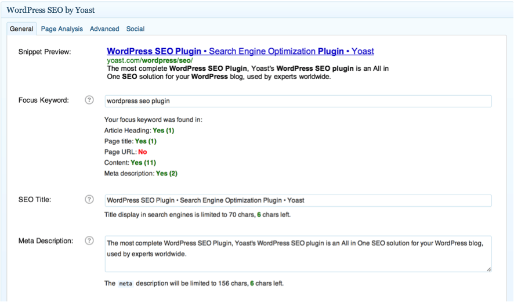Click the red Page URL "No" result

point(142,152)
